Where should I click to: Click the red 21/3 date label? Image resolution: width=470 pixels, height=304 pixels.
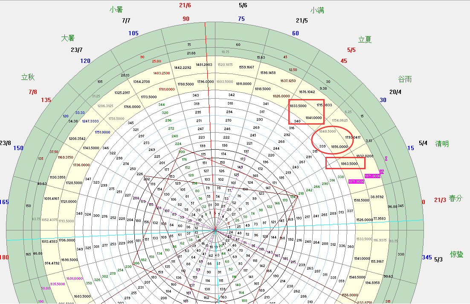tap(440, 200)
